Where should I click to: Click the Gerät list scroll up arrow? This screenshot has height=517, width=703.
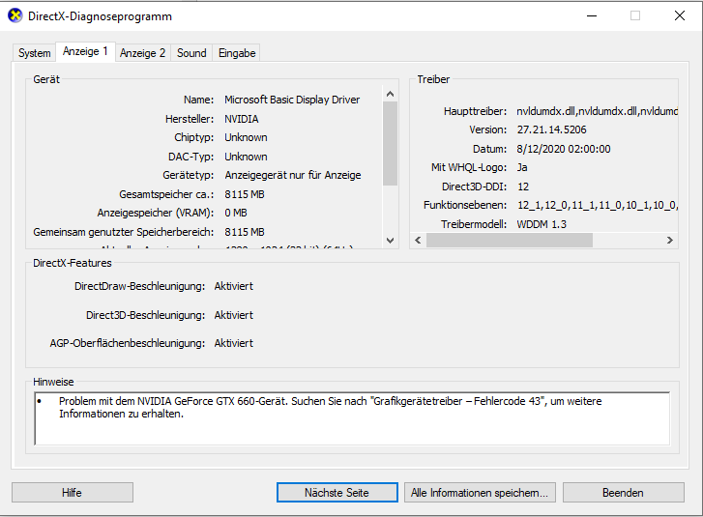(x=390, y=94)
